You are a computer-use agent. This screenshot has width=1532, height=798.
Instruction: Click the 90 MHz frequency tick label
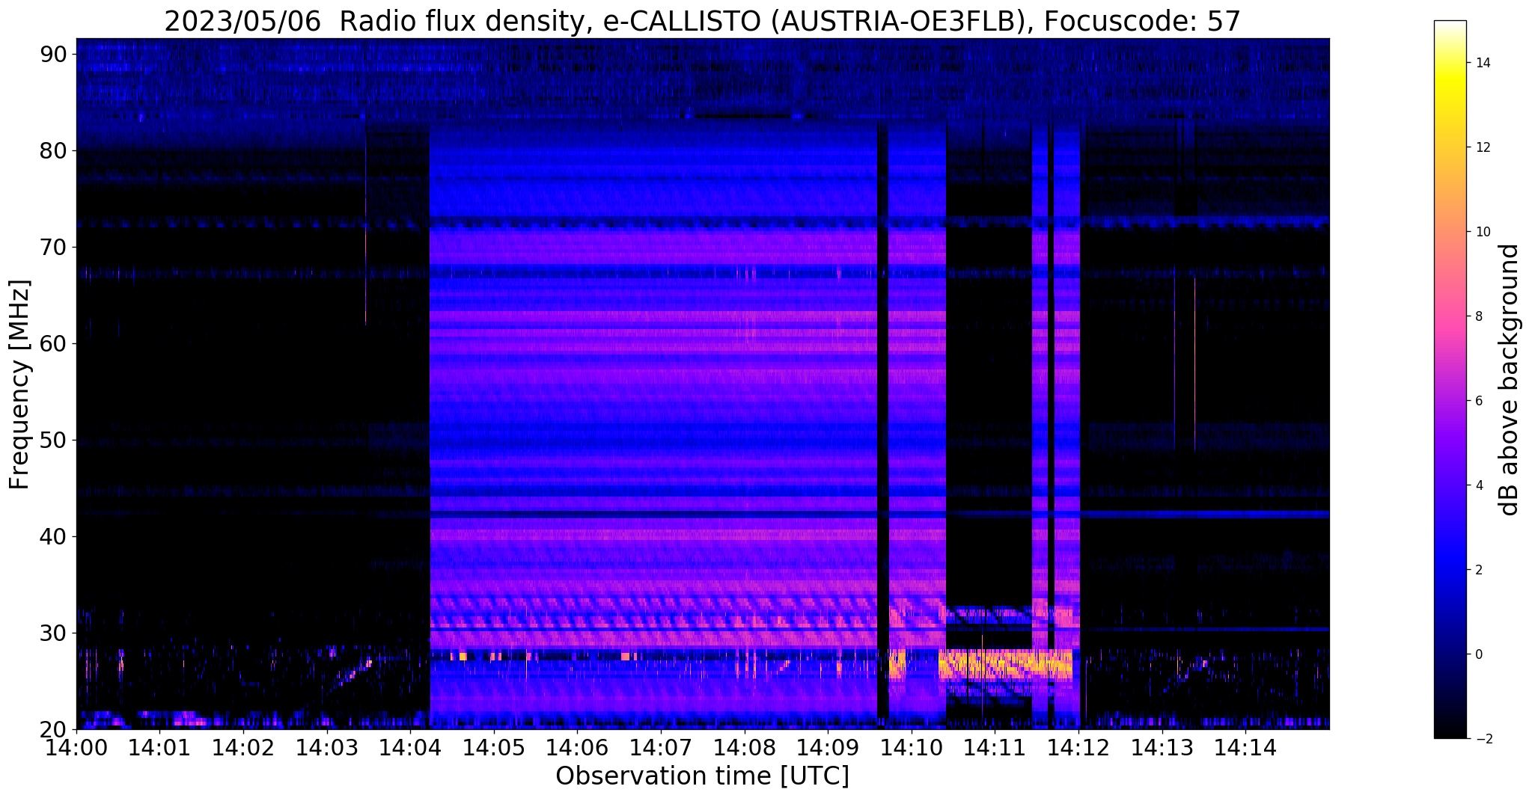click(x=55, y=55)
